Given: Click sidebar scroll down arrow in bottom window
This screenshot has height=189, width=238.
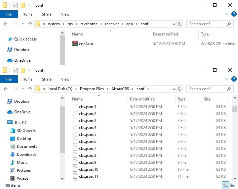Looking at the screenshot, I should 62,178.
